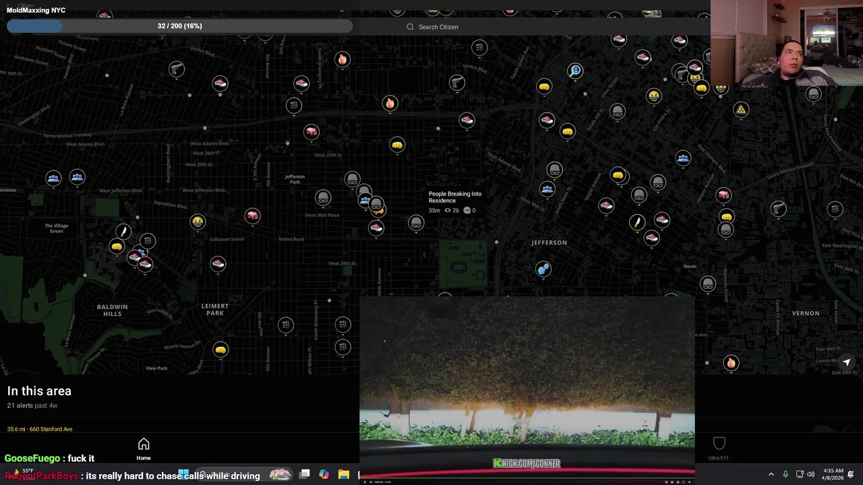Launch Copilot from the taskbar
Viewport: 863px width, 485px height.
click(324, 475)
